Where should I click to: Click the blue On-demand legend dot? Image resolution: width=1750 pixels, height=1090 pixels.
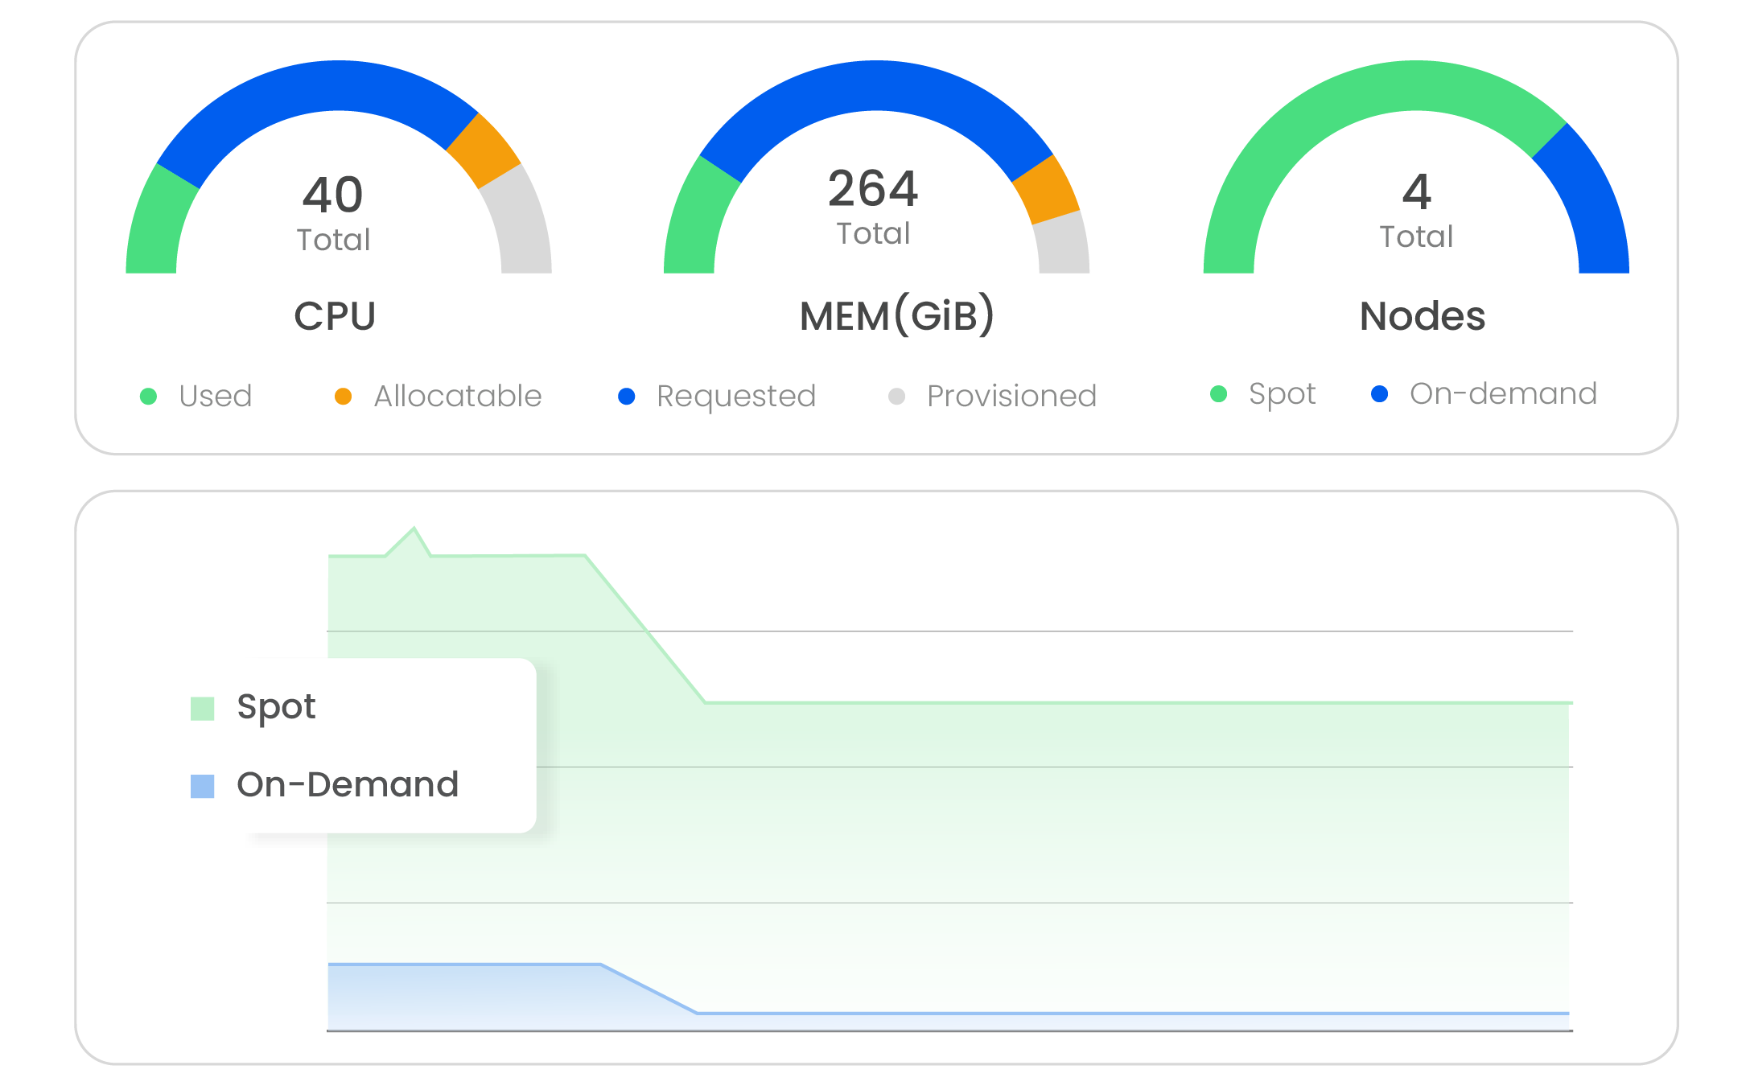1379,393
